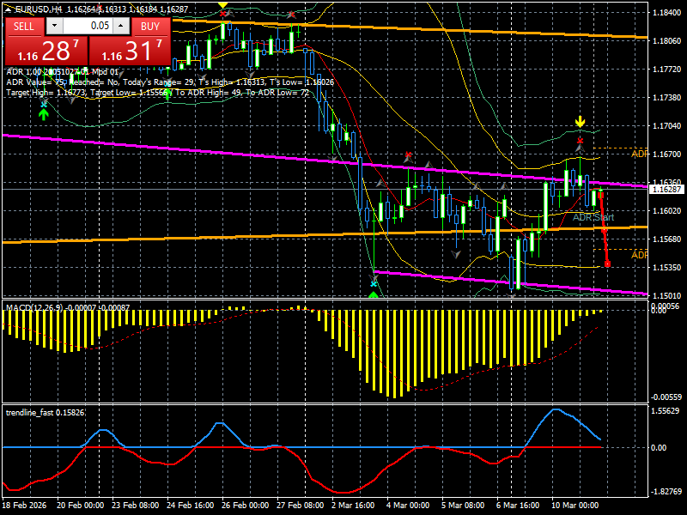Viewport: 687px width, 515px height.
Task: Click the MACD scale value -0.00559
Action: 666,397
